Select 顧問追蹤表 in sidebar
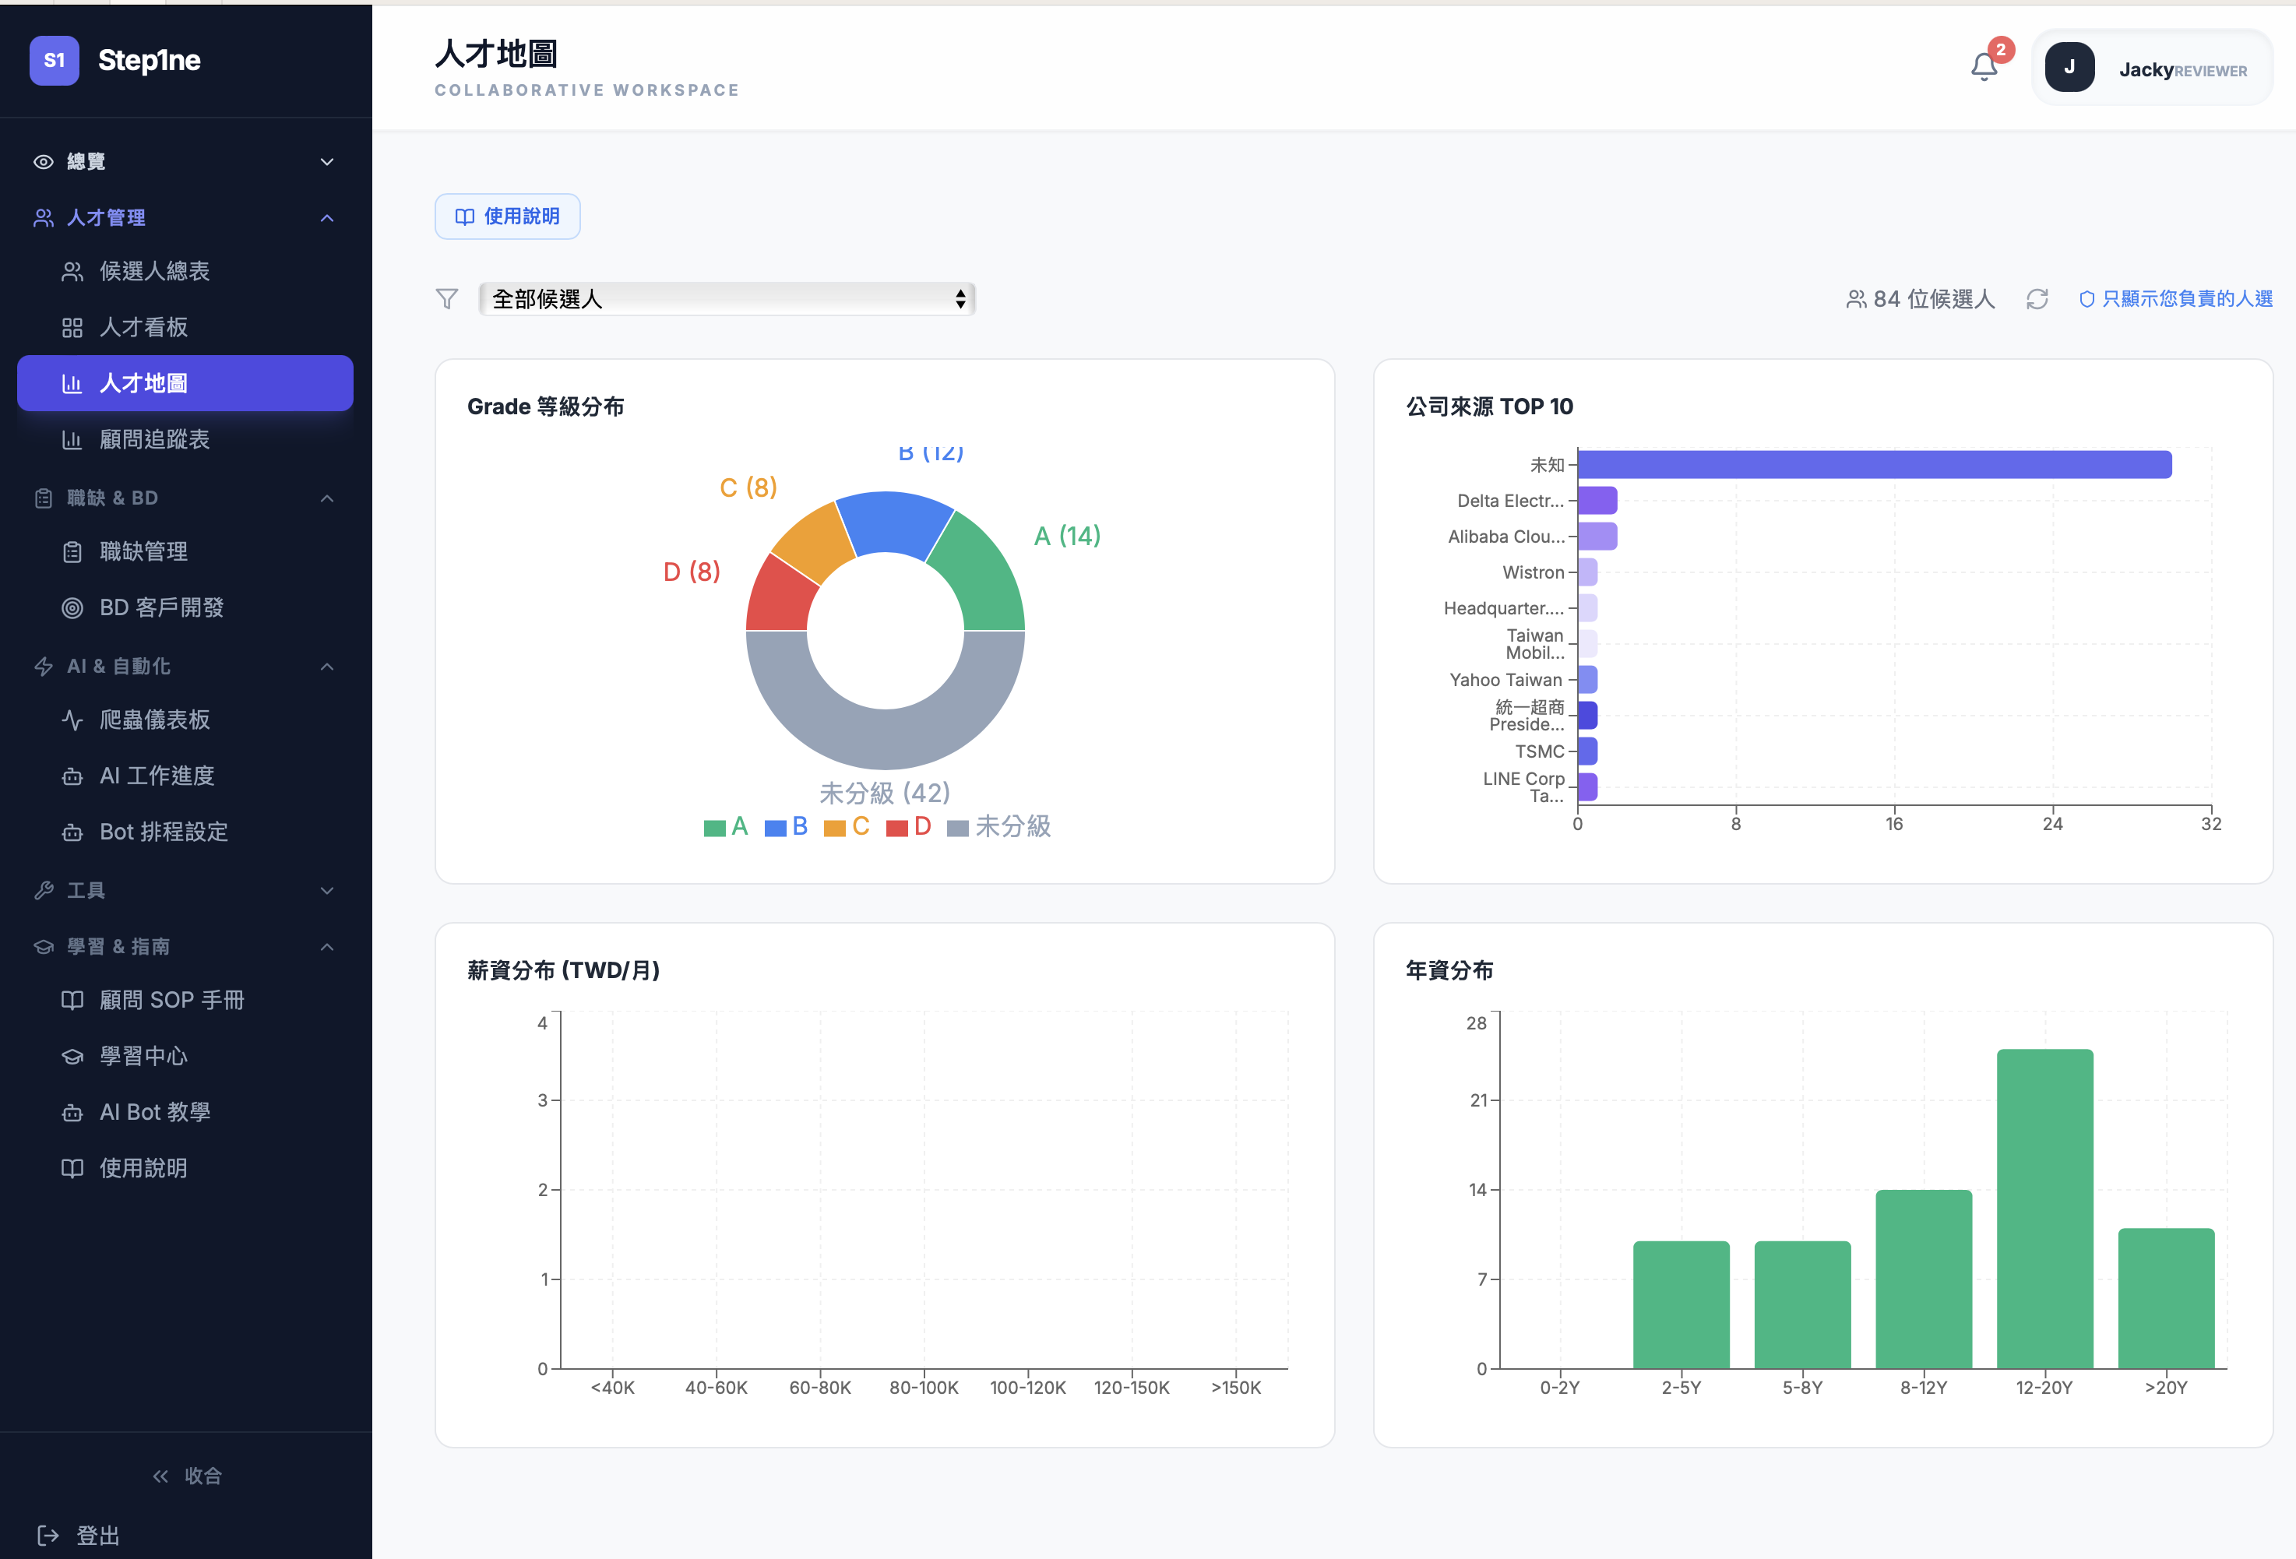Image resolution: width=2296 pixels, height=1559 pixels. coord(154,440)
